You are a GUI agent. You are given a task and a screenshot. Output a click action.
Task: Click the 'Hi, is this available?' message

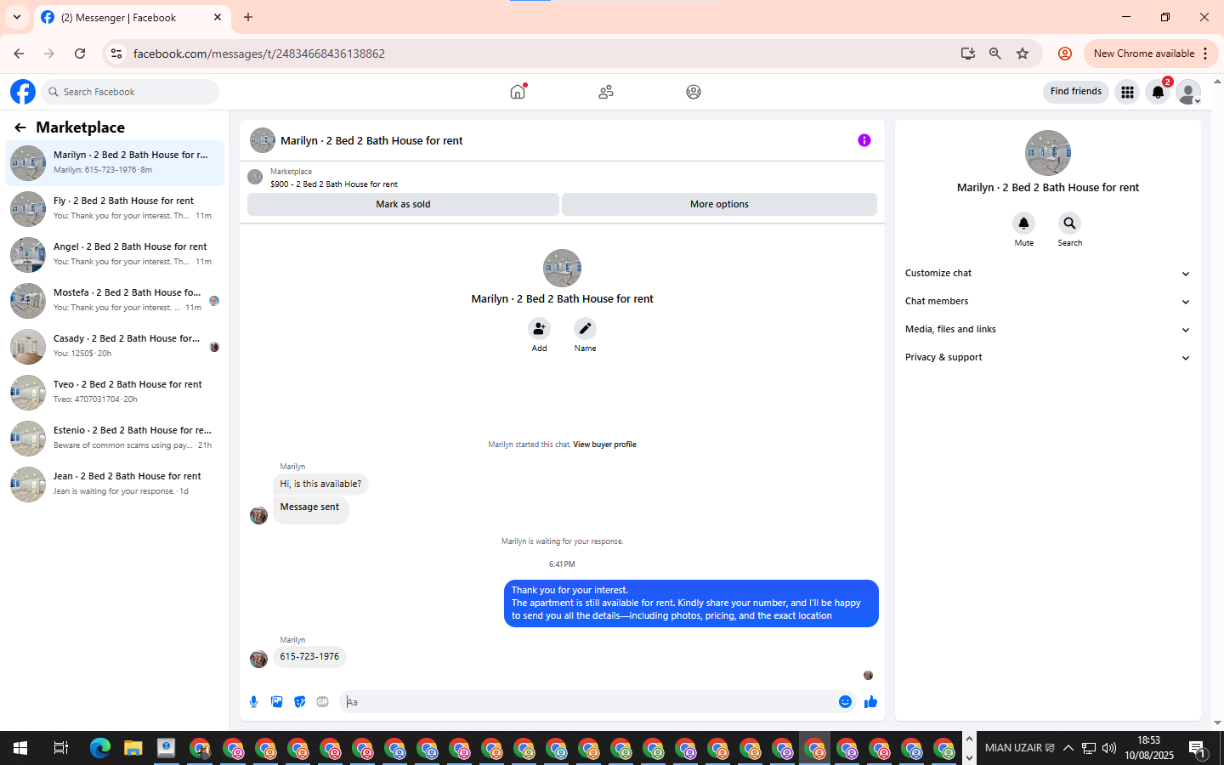(x=320, y=484)
